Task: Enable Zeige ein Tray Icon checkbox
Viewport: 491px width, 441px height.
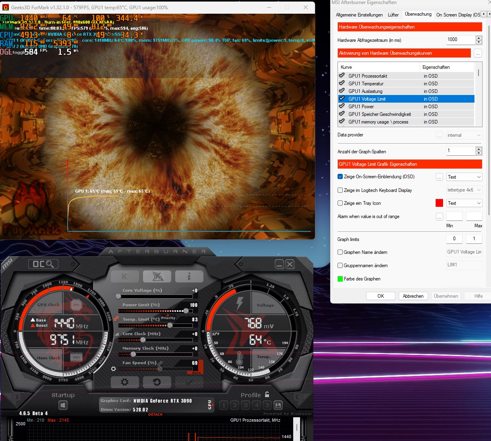Action: click(340, 203)
